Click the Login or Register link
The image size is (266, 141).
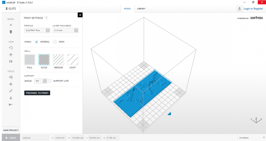(x=253, y=9)
